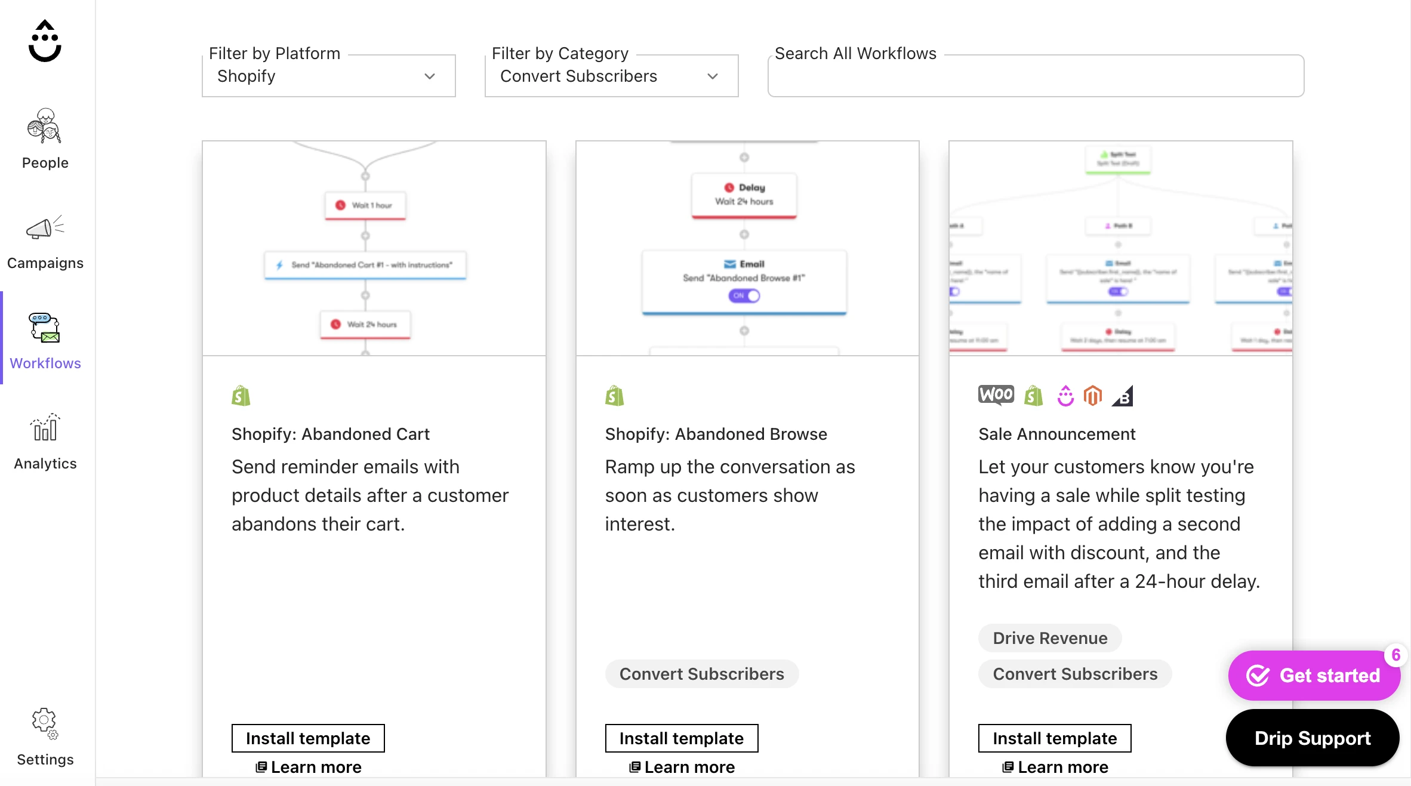
Task: Open the Analytics chart icon
Action: pos(45,427)
